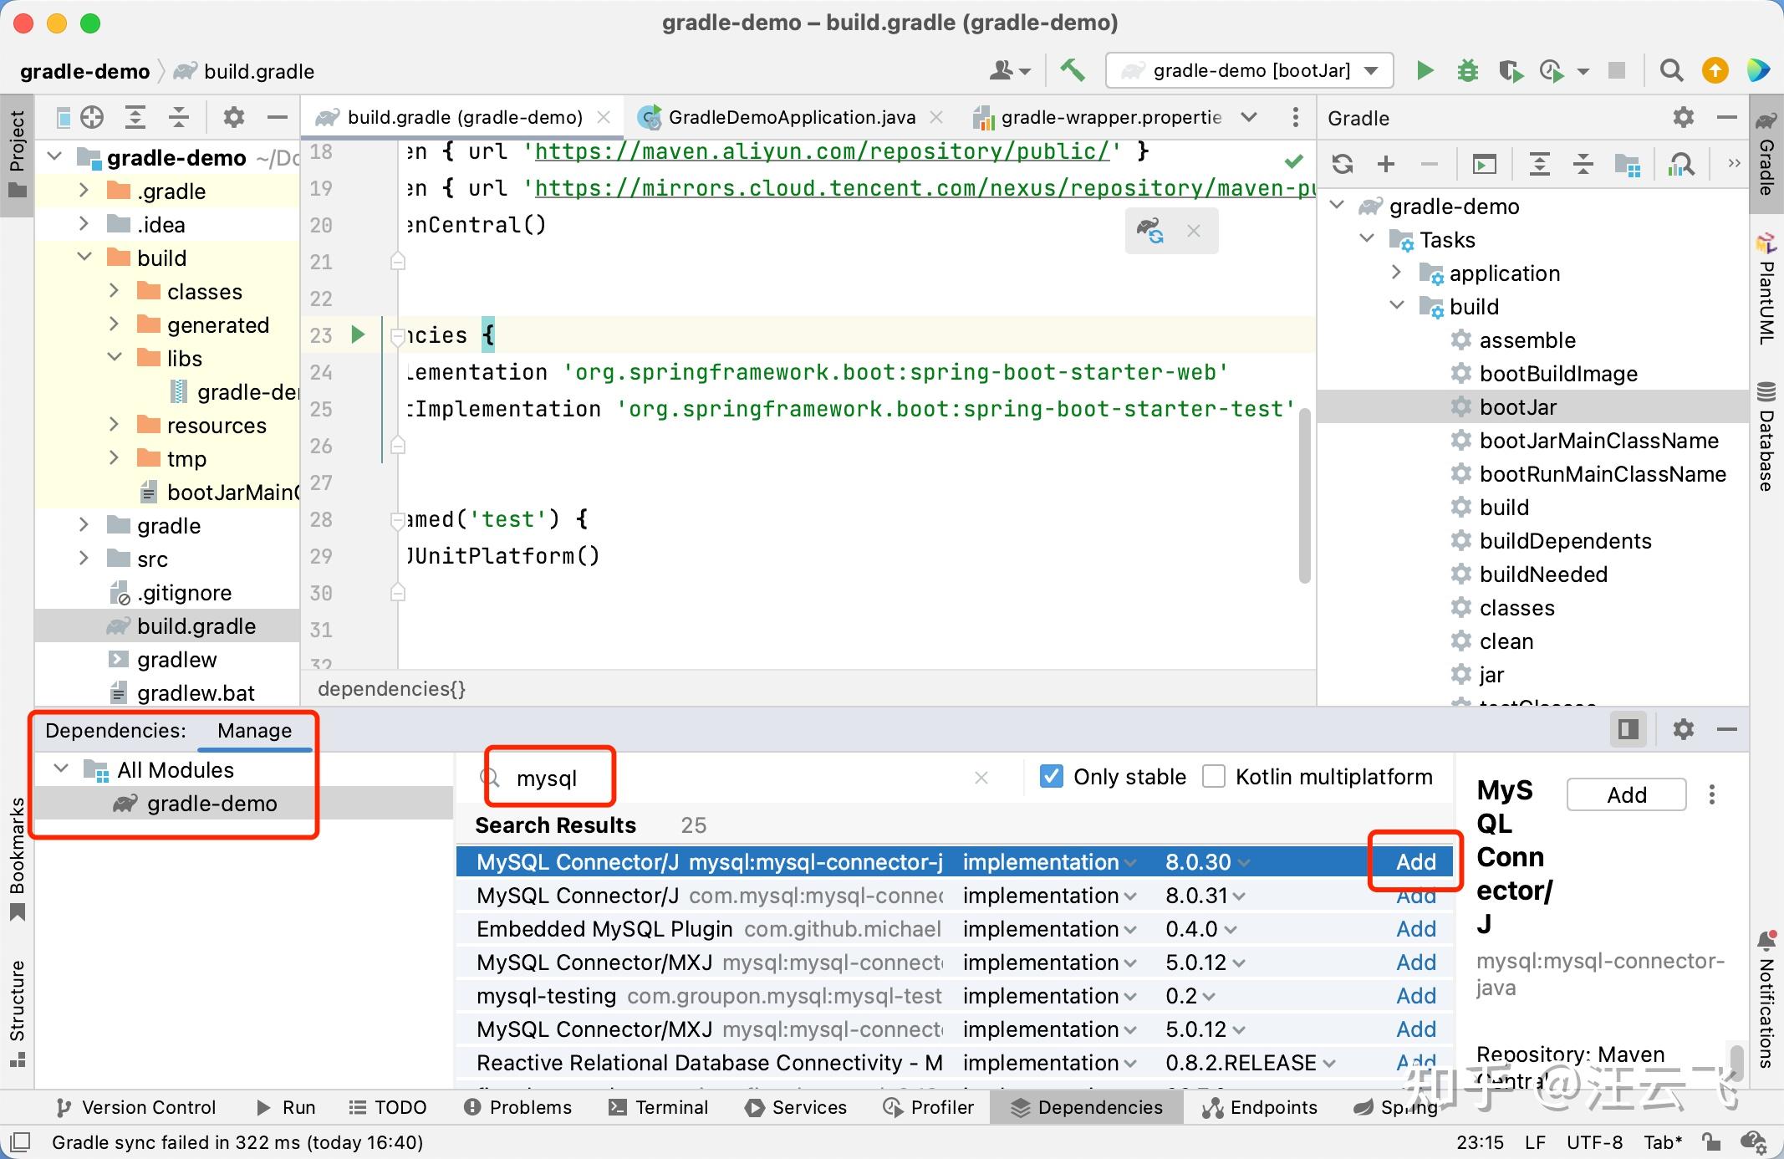Click the mysql dependency search field

(x=736, y=778)
